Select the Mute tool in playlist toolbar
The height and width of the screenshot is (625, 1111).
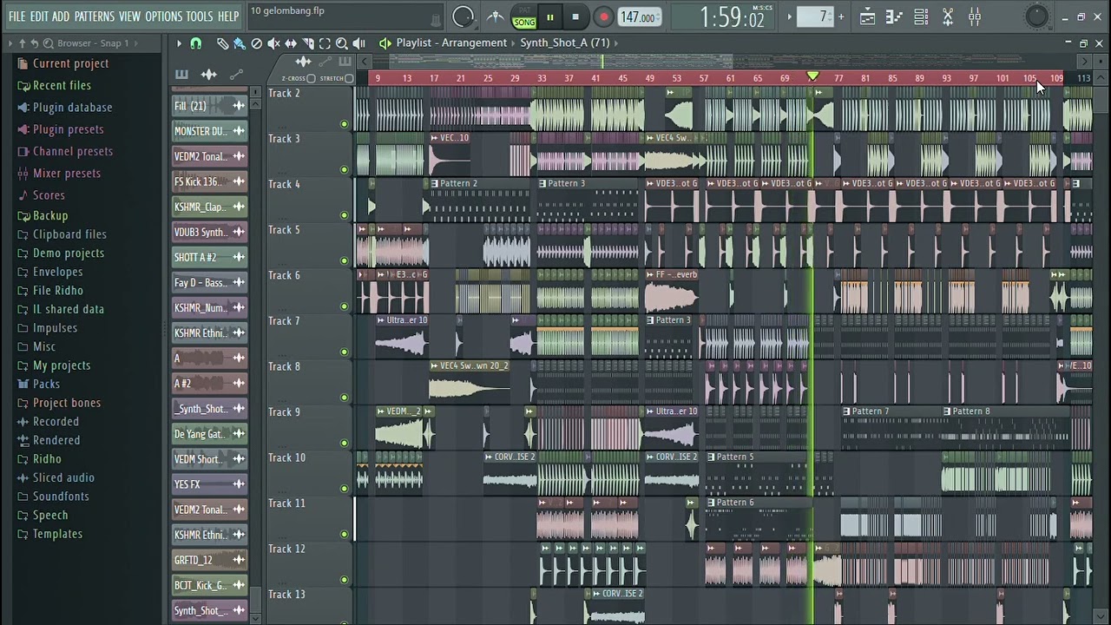pyautogui.click(x=273, y=43)
